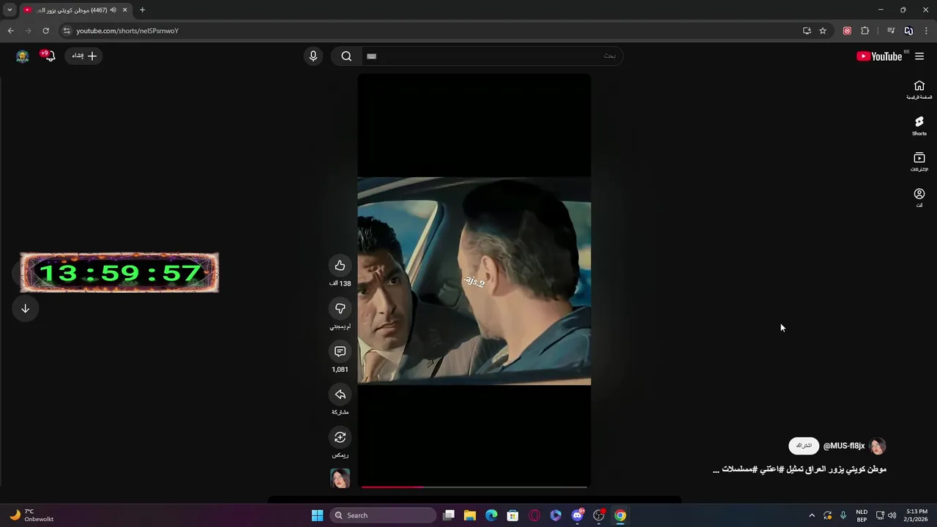Open Shorts in the YouTube sidebar
The width and height of the screenshot is (937, 527).
click(919, 126)
